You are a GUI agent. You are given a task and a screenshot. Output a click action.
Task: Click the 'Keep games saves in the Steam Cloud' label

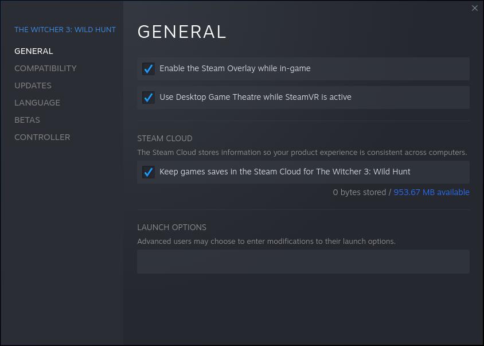click(285, 172)
